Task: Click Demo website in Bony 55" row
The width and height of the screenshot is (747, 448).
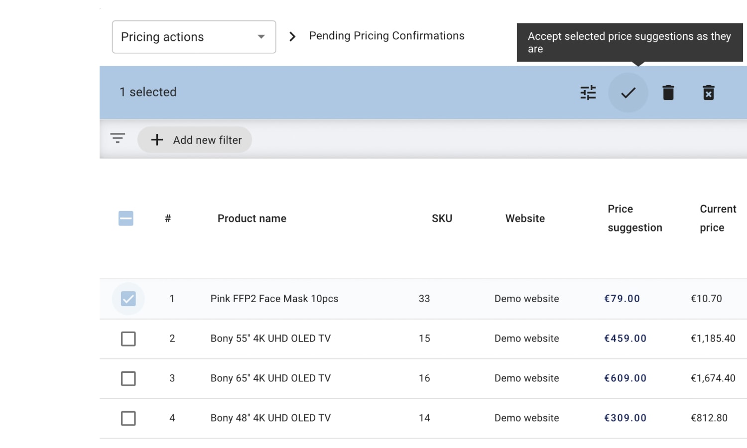Action: point(527,338)
